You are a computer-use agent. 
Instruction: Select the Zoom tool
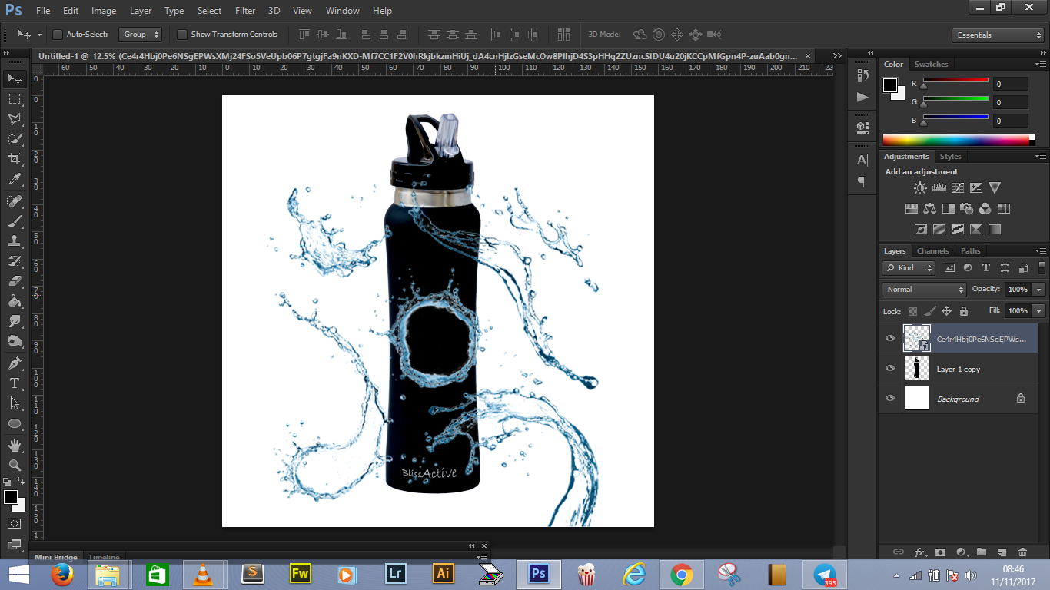(13, 465)
